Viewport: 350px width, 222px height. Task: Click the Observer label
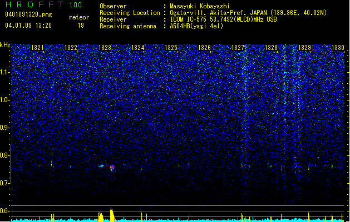[x=113, y=6]
